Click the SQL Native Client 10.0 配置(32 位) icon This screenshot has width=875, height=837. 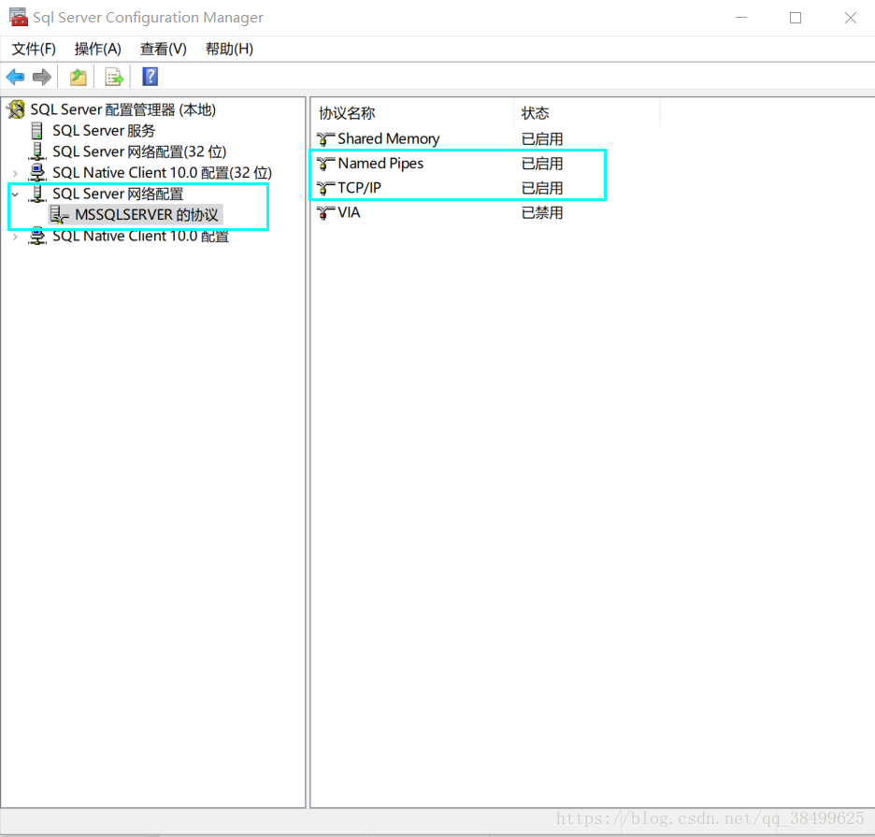[x=36, y=172]
